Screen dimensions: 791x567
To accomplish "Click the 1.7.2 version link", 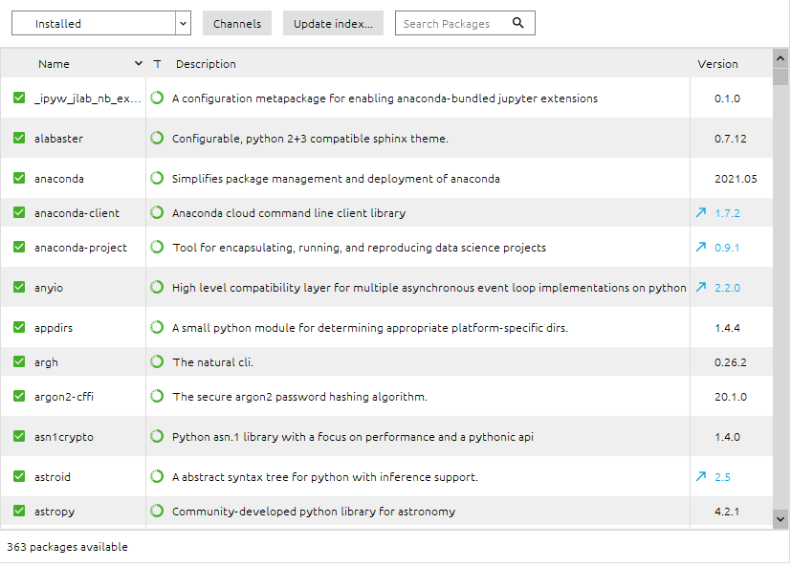I will coord(727,213).
